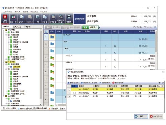Click the highlighted blue folder node under 直接工事費

point(11,67)
